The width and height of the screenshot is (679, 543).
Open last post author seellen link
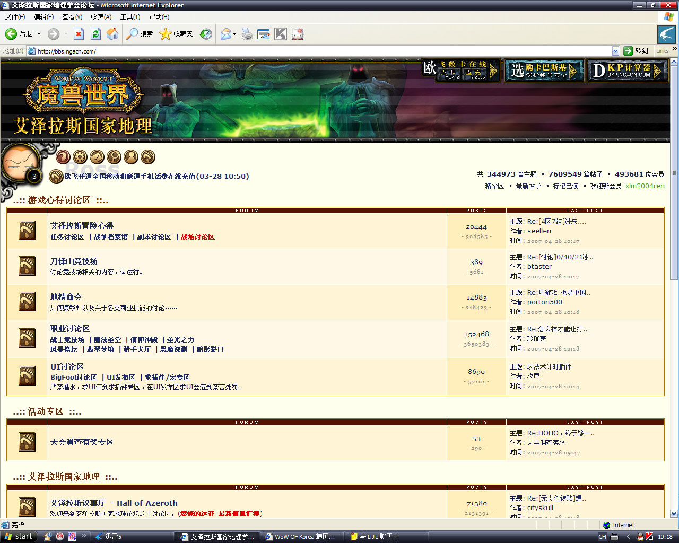pyautogui.click(x=539, y=231)
